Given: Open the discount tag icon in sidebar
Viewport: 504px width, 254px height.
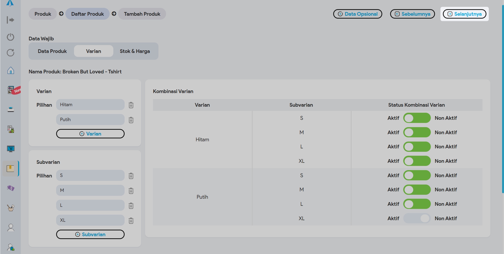Looking at the screenshot, I should (x=10, y=188).
